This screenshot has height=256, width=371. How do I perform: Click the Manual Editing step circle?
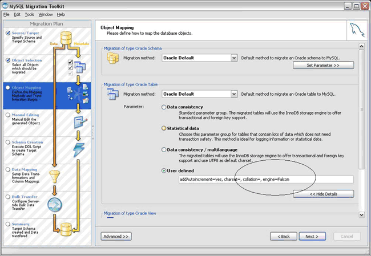coord(8,115)
